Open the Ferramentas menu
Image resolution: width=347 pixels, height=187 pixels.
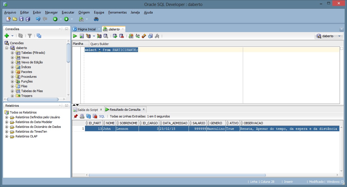(x=117, y=12)
